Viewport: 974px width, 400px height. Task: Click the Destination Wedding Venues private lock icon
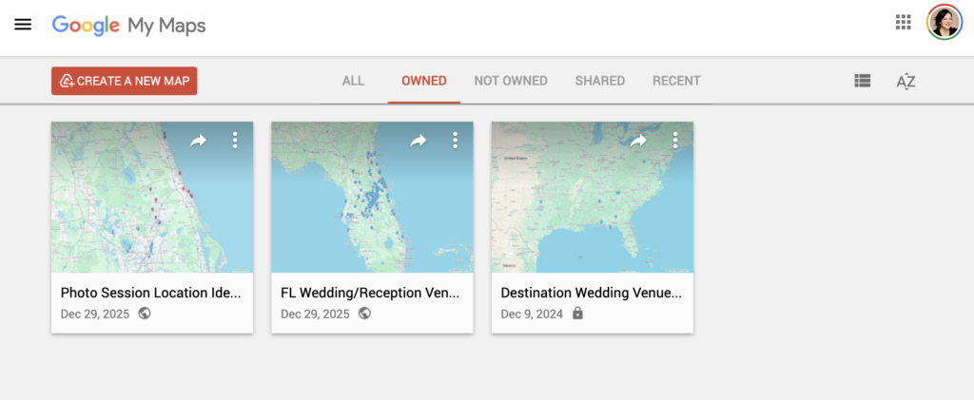click(577, 314)
